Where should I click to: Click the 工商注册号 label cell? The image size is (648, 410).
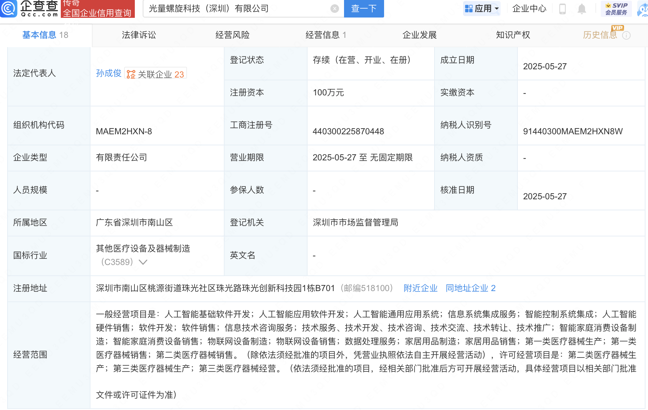pos(265,125)
